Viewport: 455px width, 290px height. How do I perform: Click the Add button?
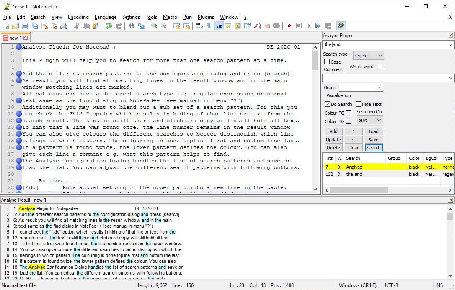coord(333,131)
